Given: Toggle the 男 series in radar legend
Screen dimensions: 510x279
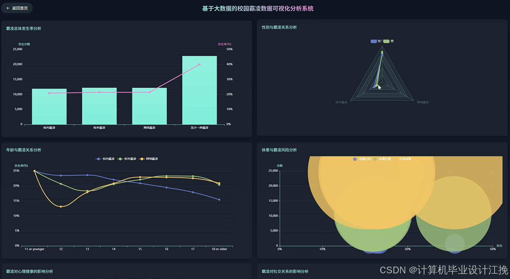Looking at the screenshot, I should pos(388,41).
